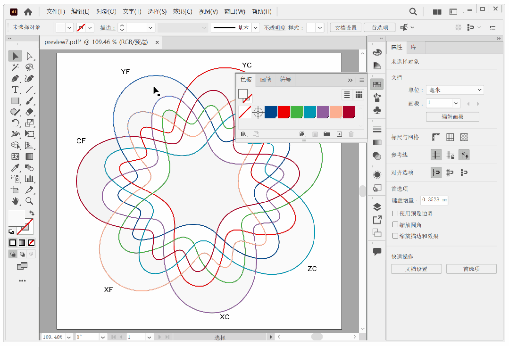Open the search icon in title bar
This screenshot has height=346, width=509.
click(x=413, y=12)
